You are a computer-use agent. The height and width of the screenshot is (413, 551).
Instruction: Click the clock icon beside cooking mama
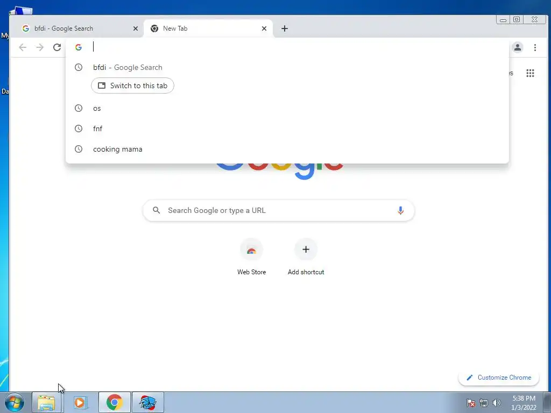tap(79, 149)
